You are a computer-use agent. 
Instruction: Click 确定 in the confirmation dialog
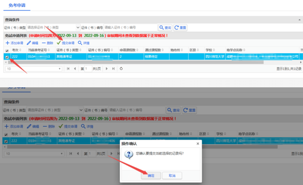click(151, 176)
